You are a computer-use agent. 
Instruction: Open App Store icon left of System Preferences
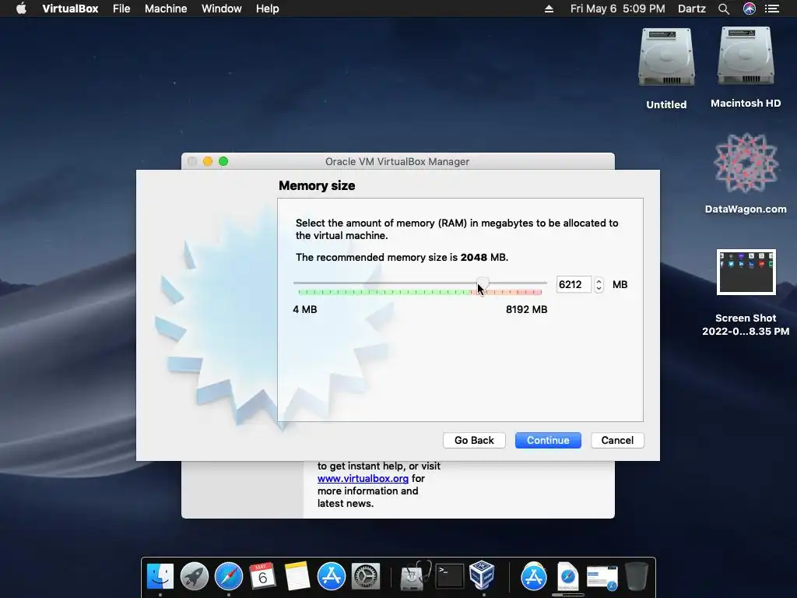click(332, 576)
